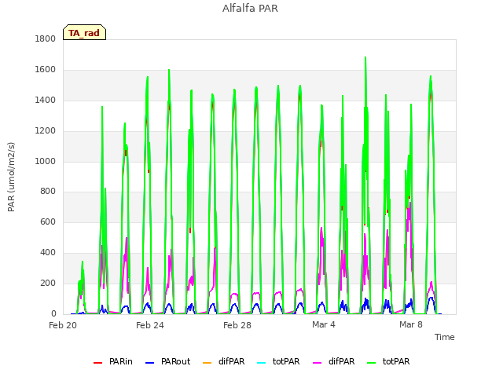
Task: Click the TA_rad tab label
Action: point(84,33)
